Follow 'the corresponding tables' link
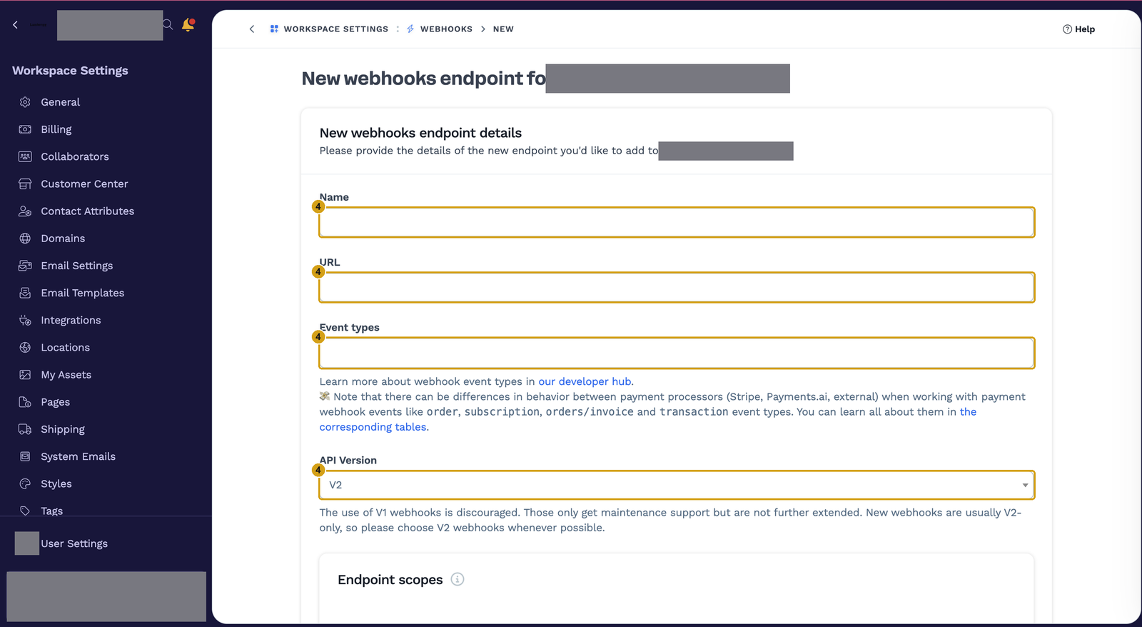The width and height of the screenshot is (1142, 627). tap(648, 419)
